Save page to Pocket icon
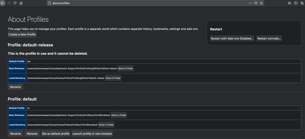The height and width of the screenshot is (139, 305). (256, 3)
